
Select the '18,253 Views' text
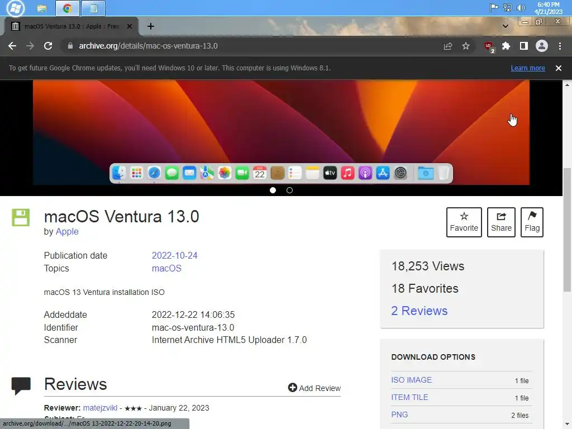(x=428, y=266)
